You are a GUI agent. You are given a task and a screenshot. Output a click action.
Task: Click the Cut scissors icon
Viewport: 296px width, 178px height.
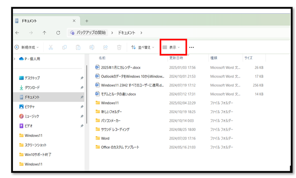(50, 47)
